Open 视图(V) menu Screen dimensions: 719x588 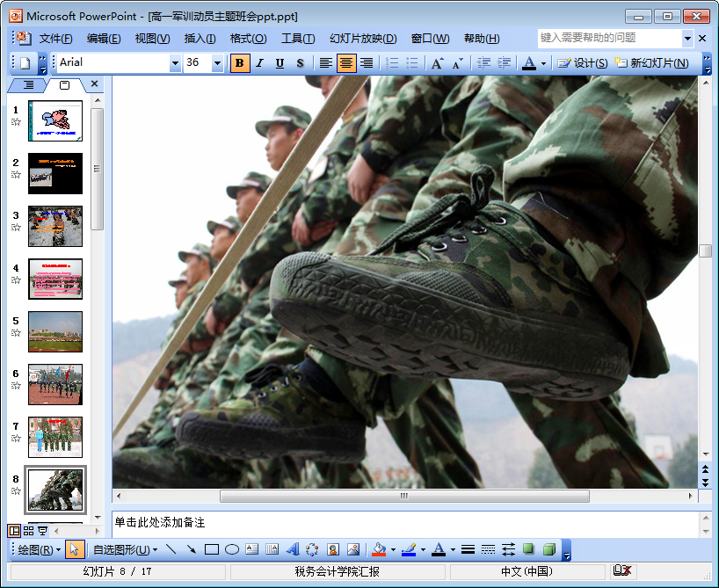(152, 39)
